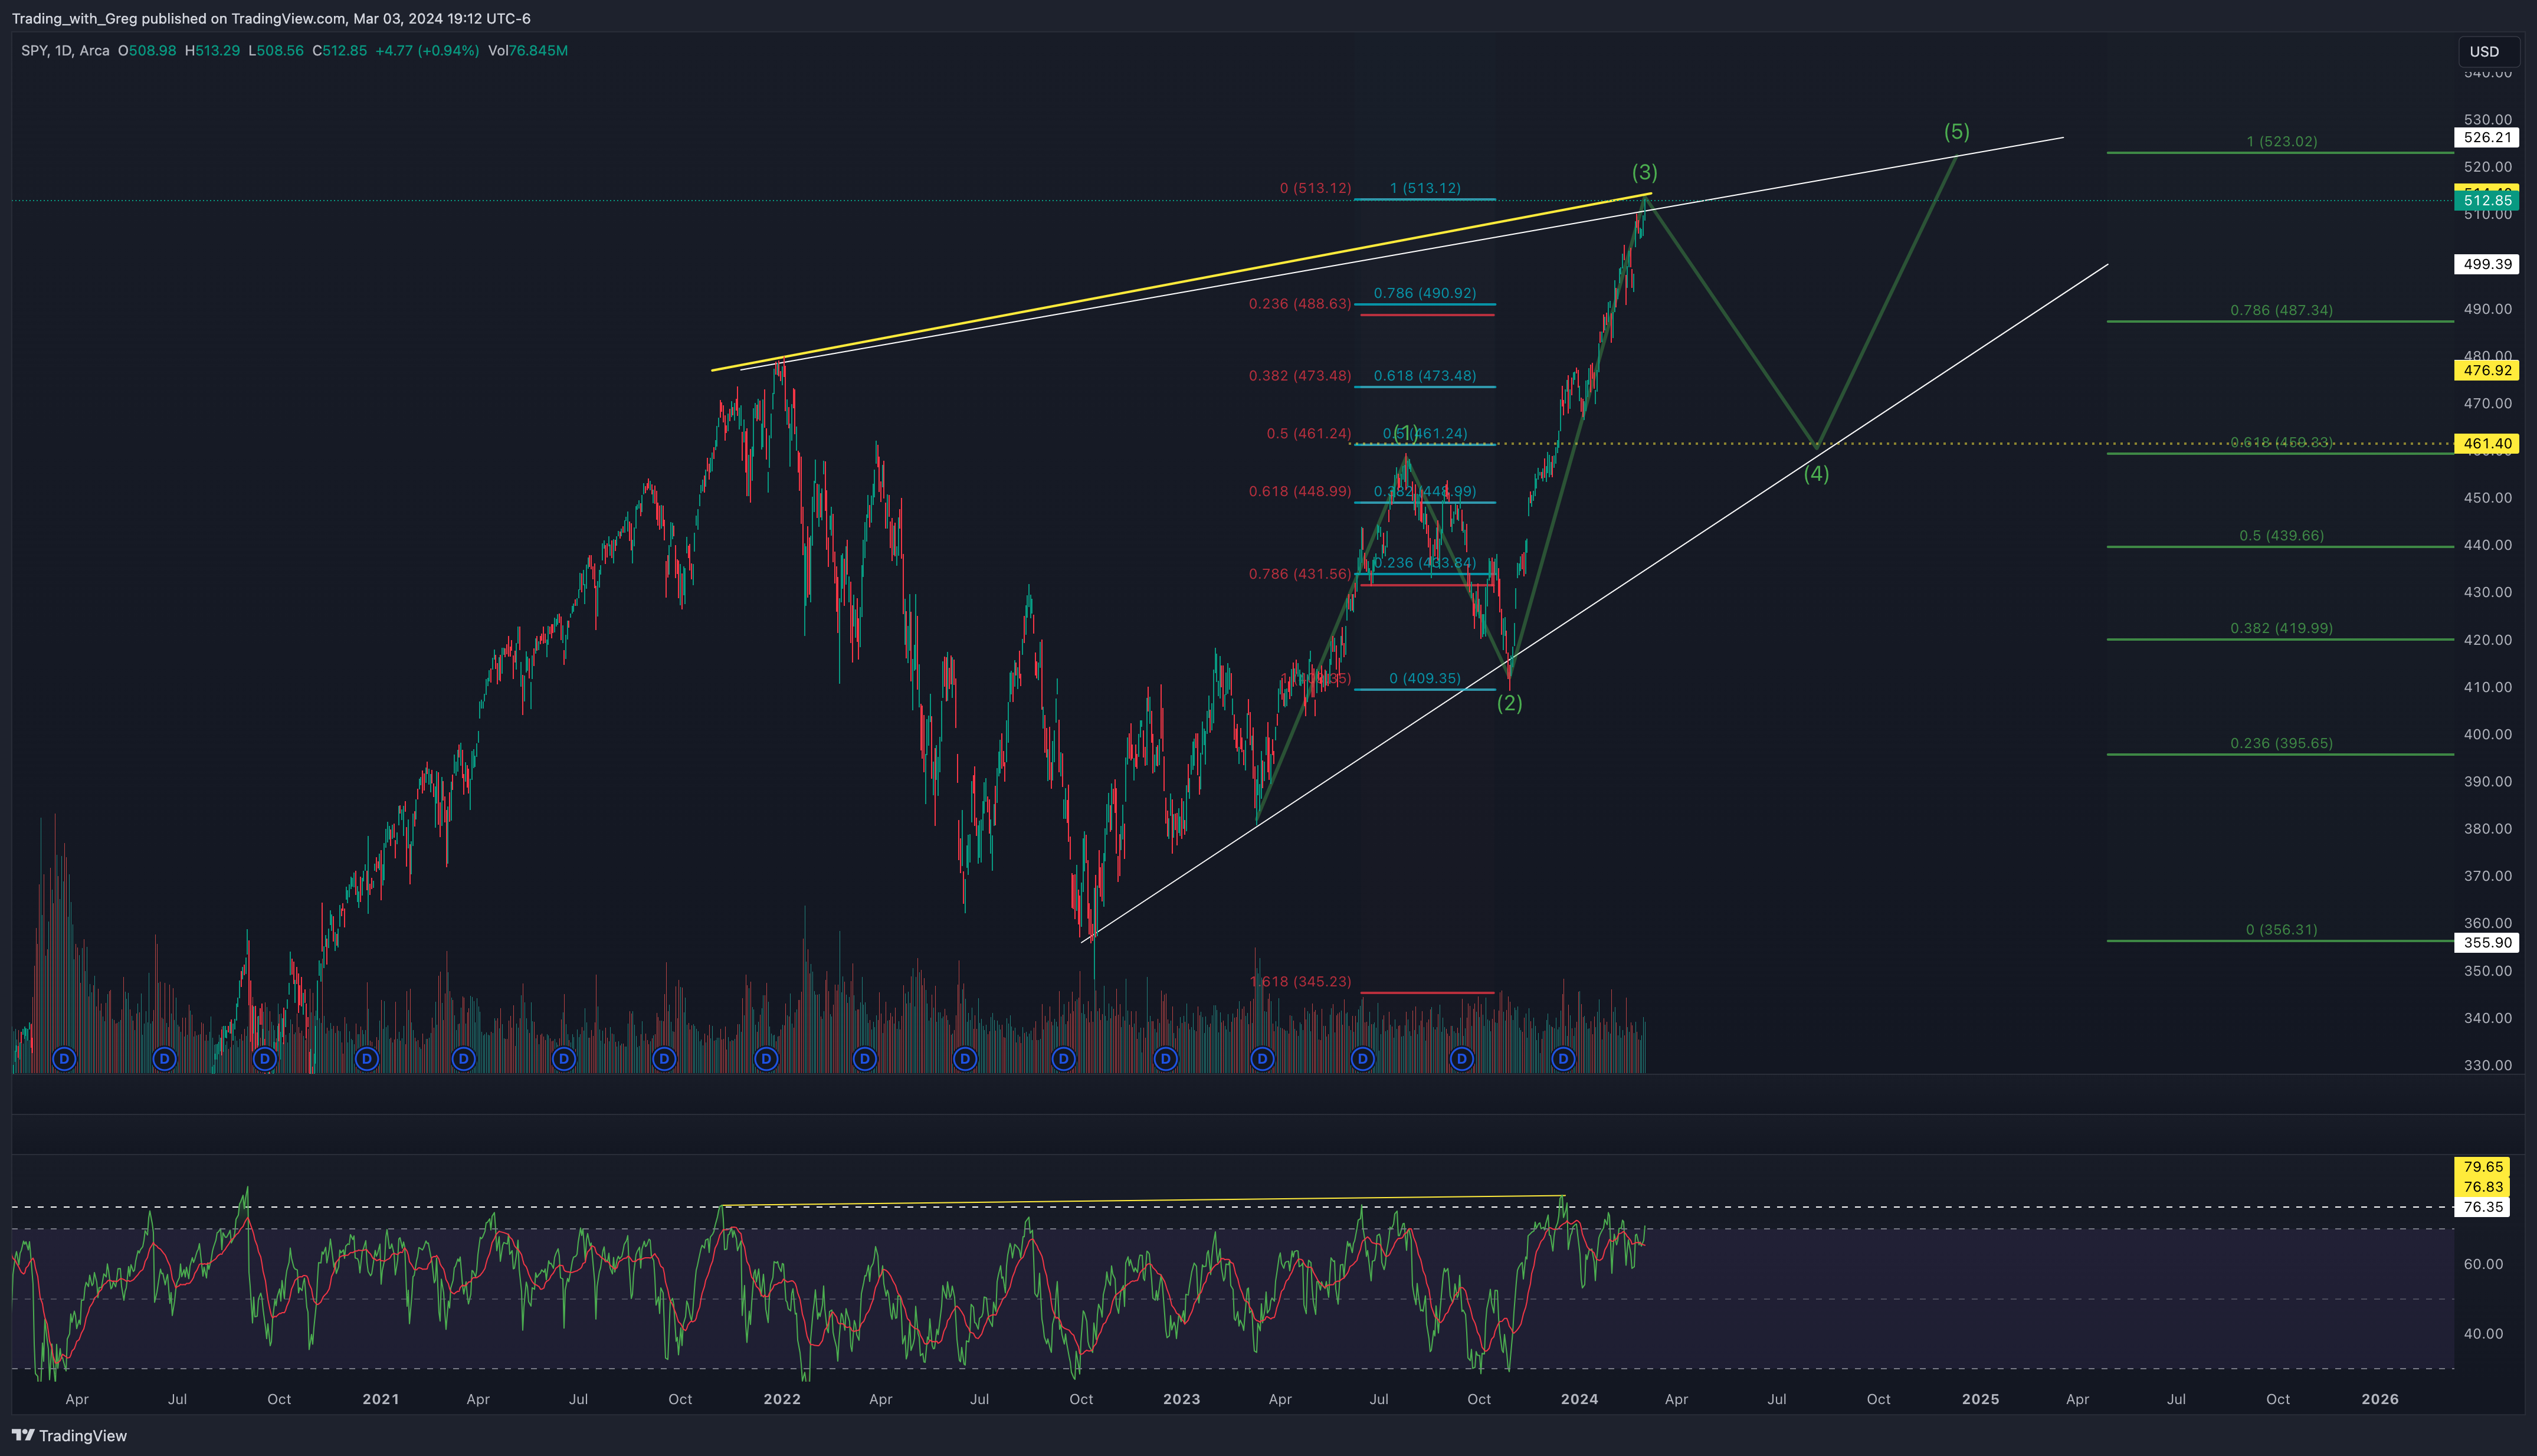The width and height of the screenshot is (2537, 1456).
Task: Click the 499.39 price label
Action: (2487, 264)
